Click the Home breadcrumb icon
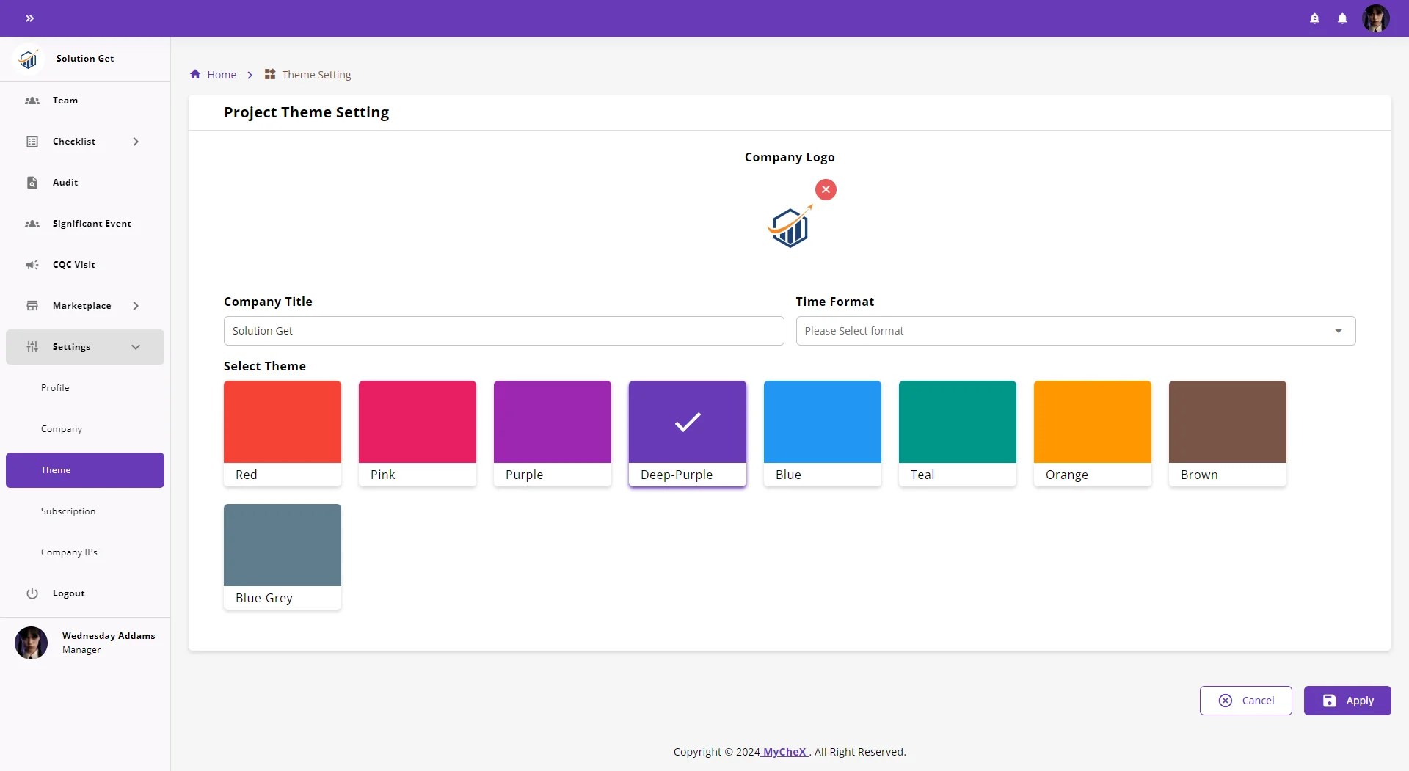The height and width of the screenshot is (771, 1409). pos(195,75)
